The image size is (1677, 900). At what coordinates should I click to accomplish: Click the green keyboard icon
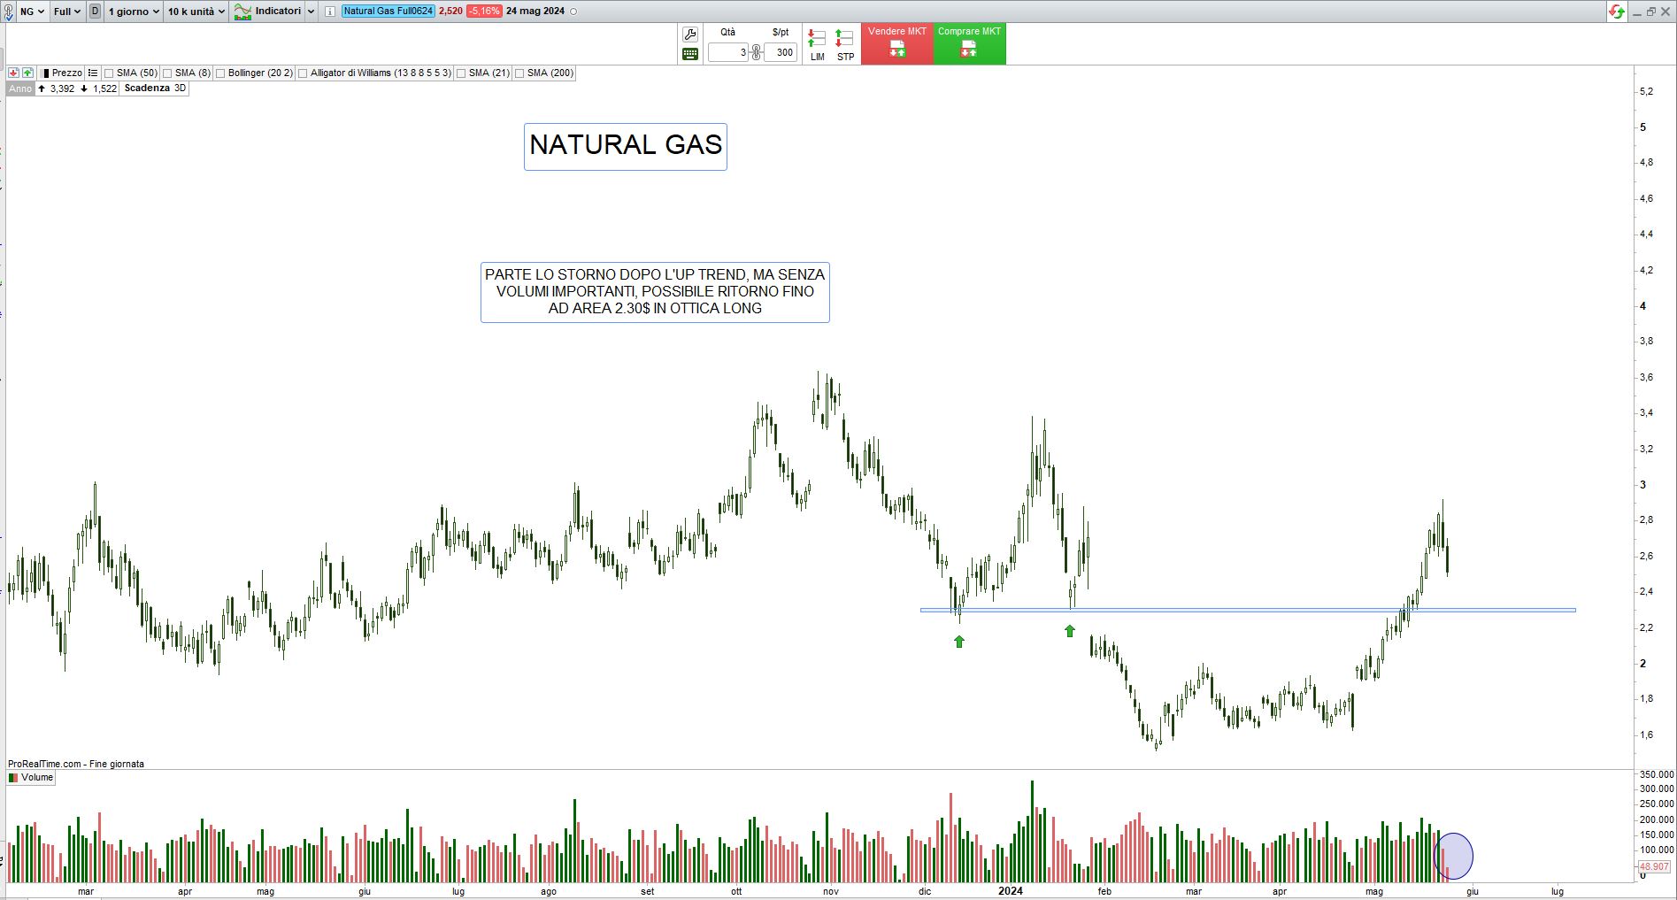[x=690, y=54]
